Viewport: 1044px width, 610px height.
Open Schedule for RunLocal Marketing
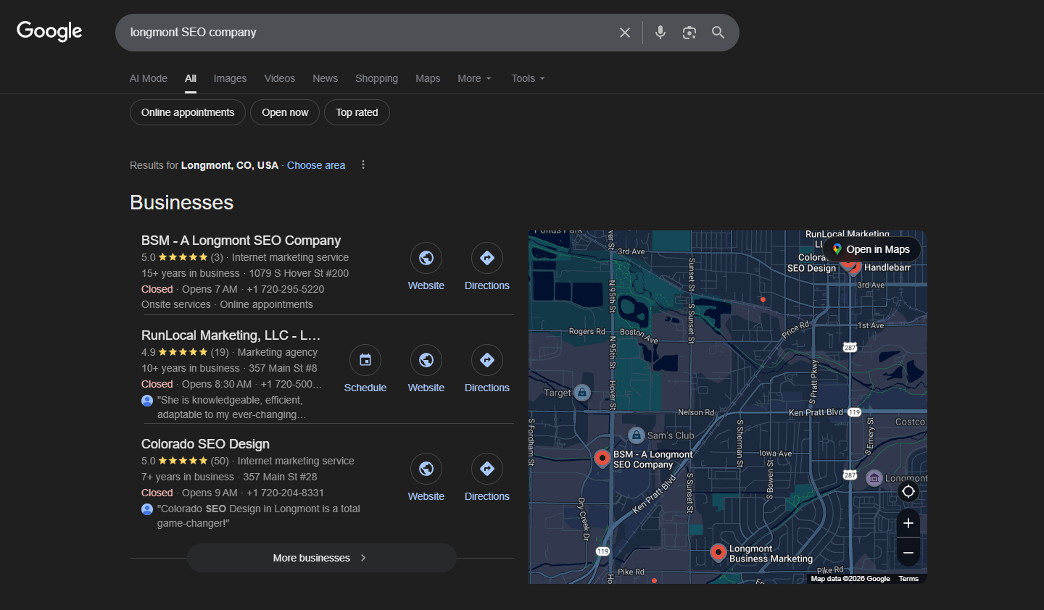[365, 360]
